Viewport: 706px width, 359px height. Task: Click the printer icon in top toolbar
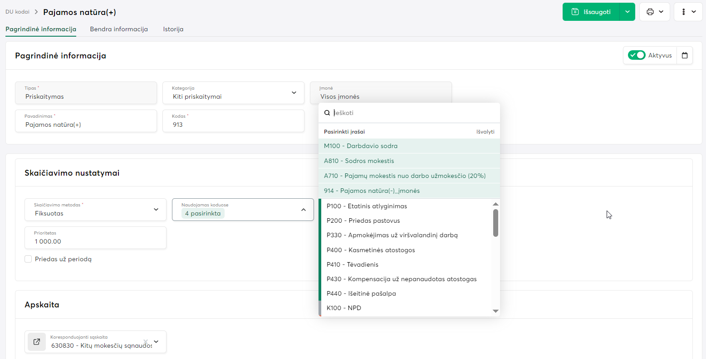point(650,12)
